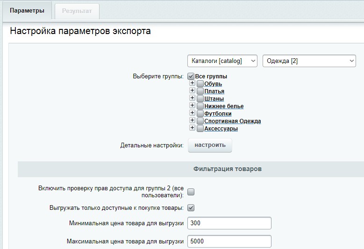Click the maximum price field with 5000

click(x=229, y=242)
